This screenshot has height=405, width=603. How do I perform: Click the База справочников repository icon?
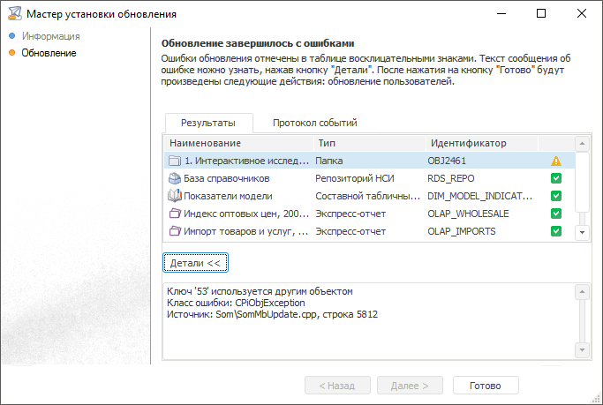click(174, 178)
